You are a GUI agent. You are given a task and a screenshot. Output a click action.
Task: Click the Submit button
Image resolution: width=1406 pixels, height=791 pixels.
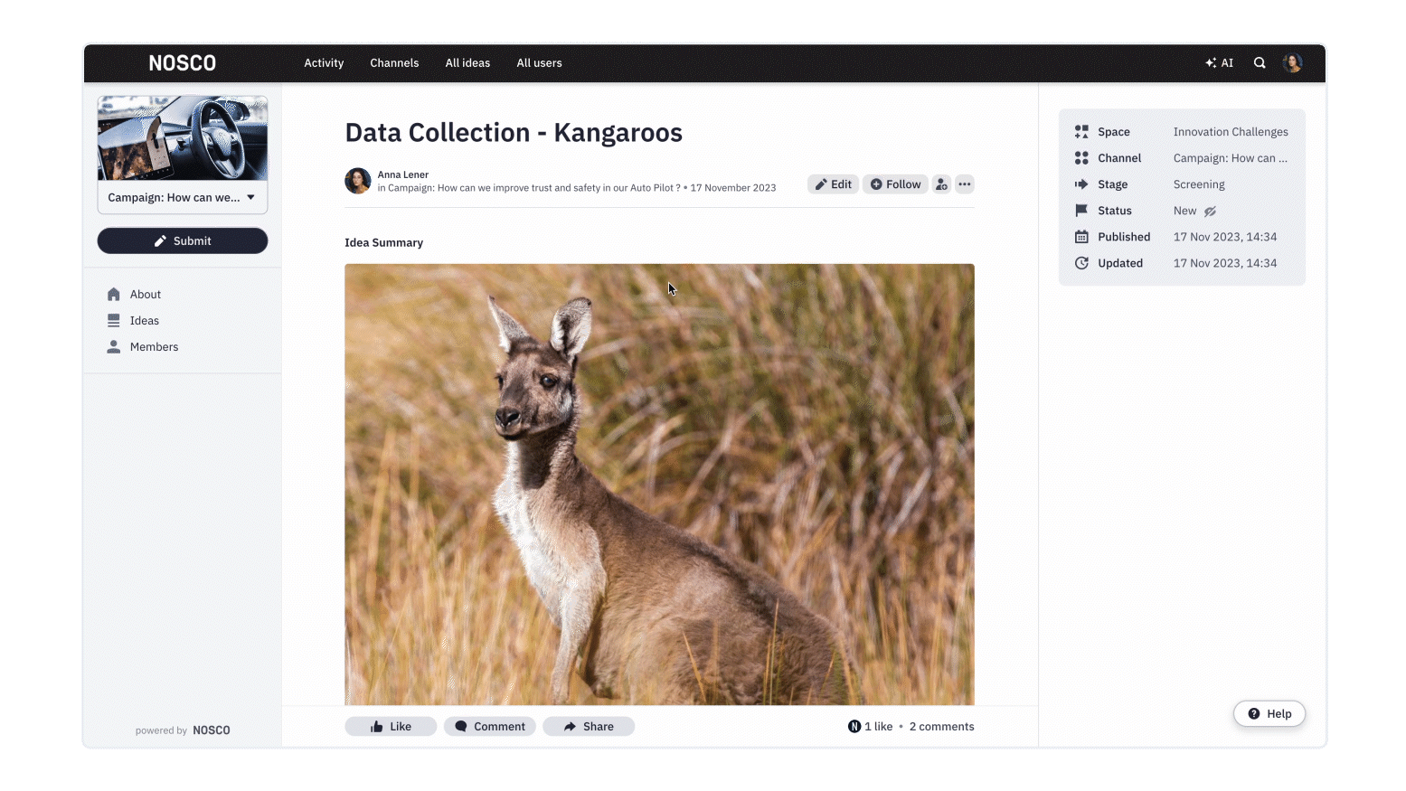click(x=183, y=241)
